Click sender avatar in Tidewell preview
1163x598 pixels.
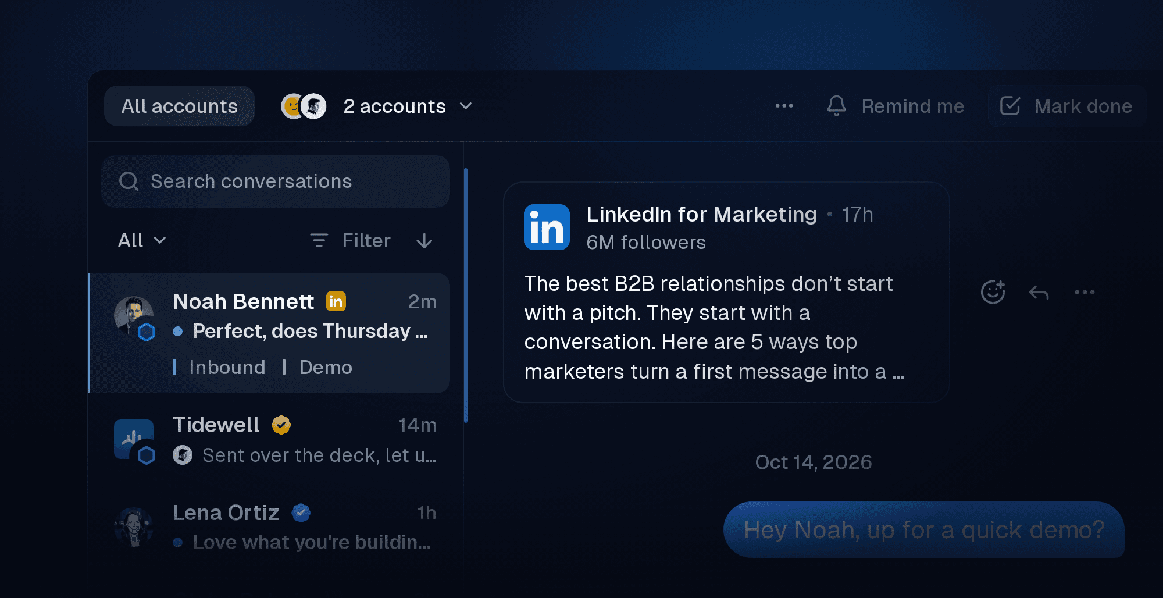(x=183, y=455)
